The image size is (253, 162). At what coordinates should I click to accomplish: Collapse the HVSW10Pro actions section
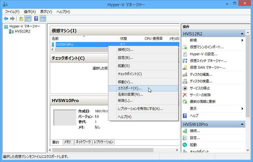pos(242,124)
